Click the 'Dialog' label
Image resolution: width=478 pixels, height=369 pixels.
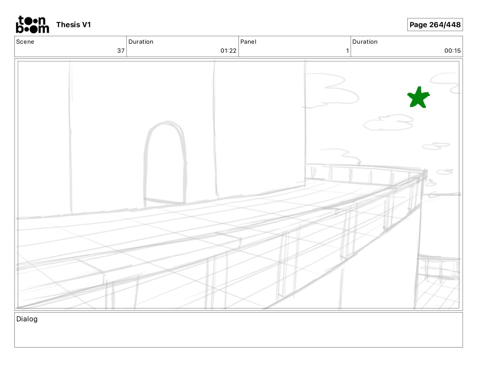pyautogui.click(x=27, y=319)
